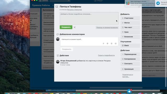
Task: Save the description with green Сохранить
Action: (66, 27)
